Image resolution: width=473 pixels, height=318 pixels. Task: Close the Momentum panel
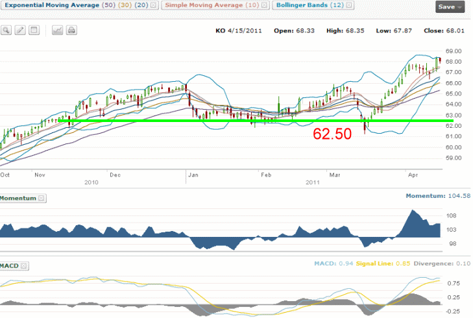coord(42,198)
